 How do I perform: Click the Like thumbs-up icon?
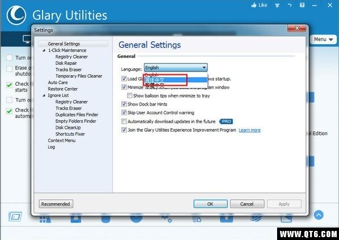pyautogui.click(x=254, y=5)
